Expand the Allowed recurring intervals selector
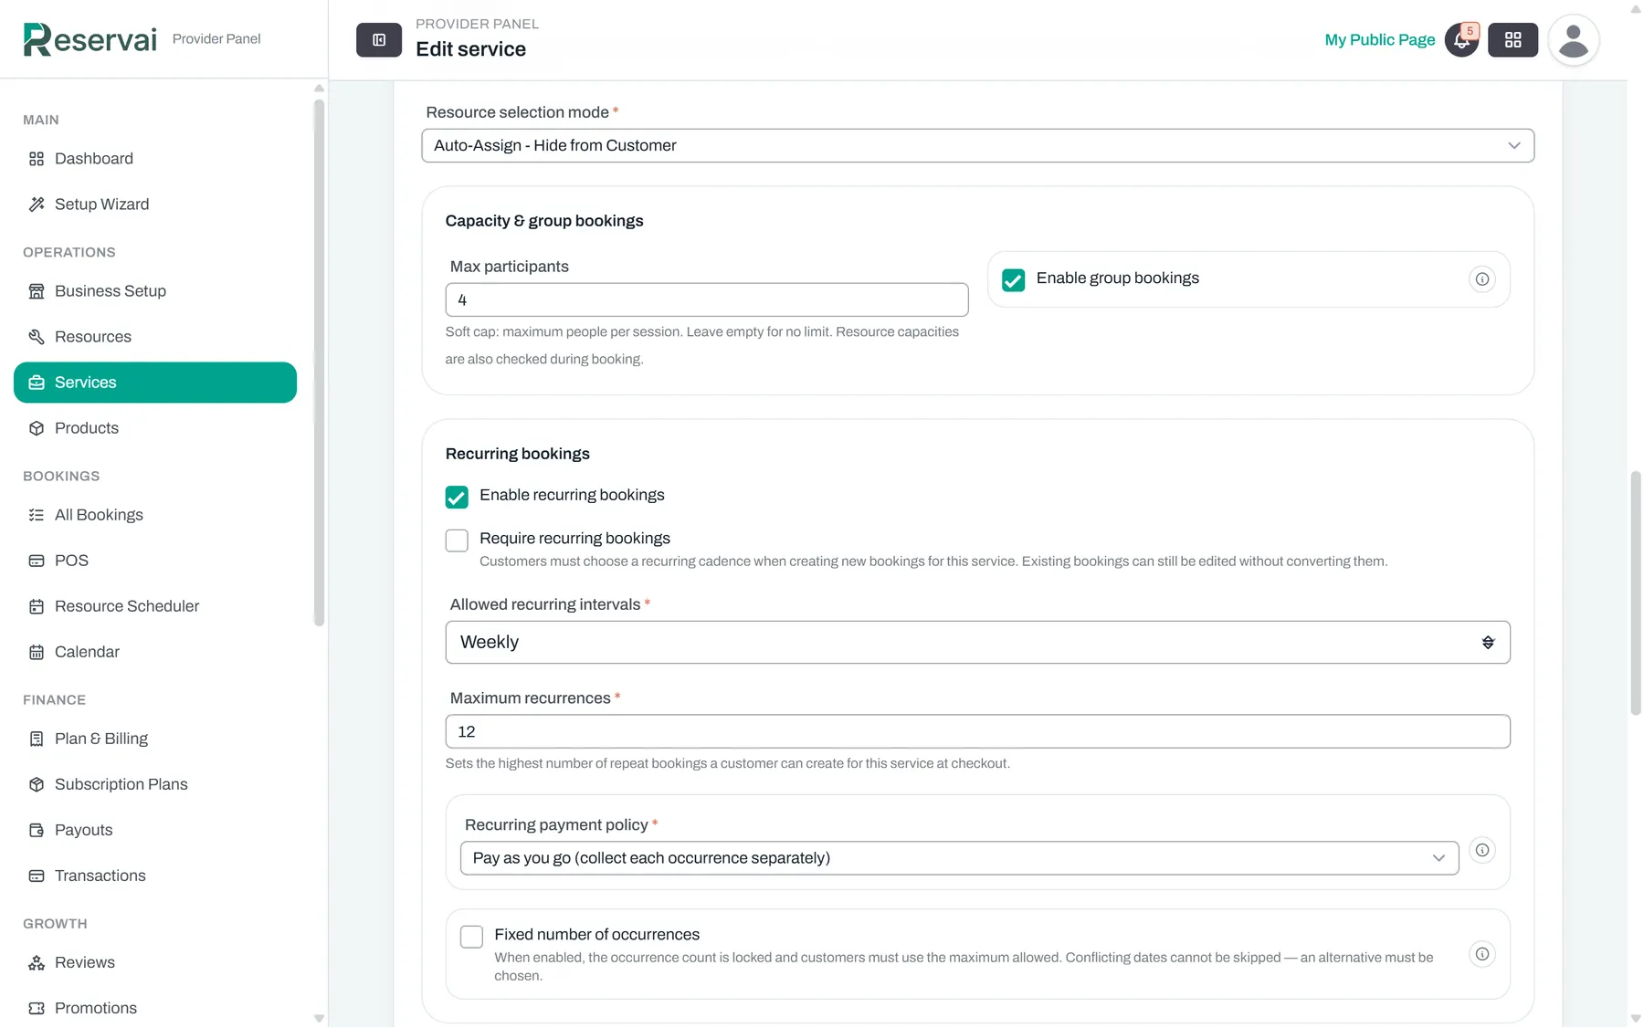The width and height of the screenshot is (1644, 1028). pos(977,643)
